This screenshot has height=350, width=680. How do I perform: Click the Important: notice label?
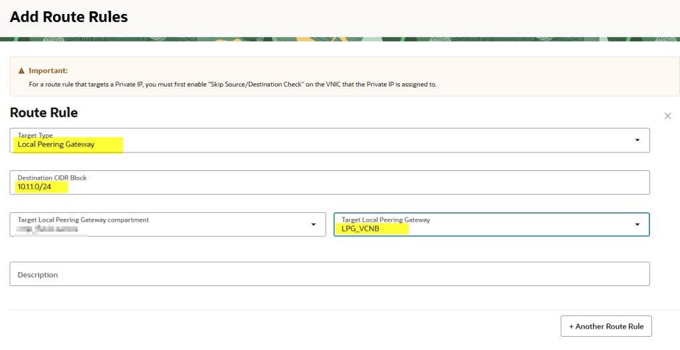(x=48, y=71)
